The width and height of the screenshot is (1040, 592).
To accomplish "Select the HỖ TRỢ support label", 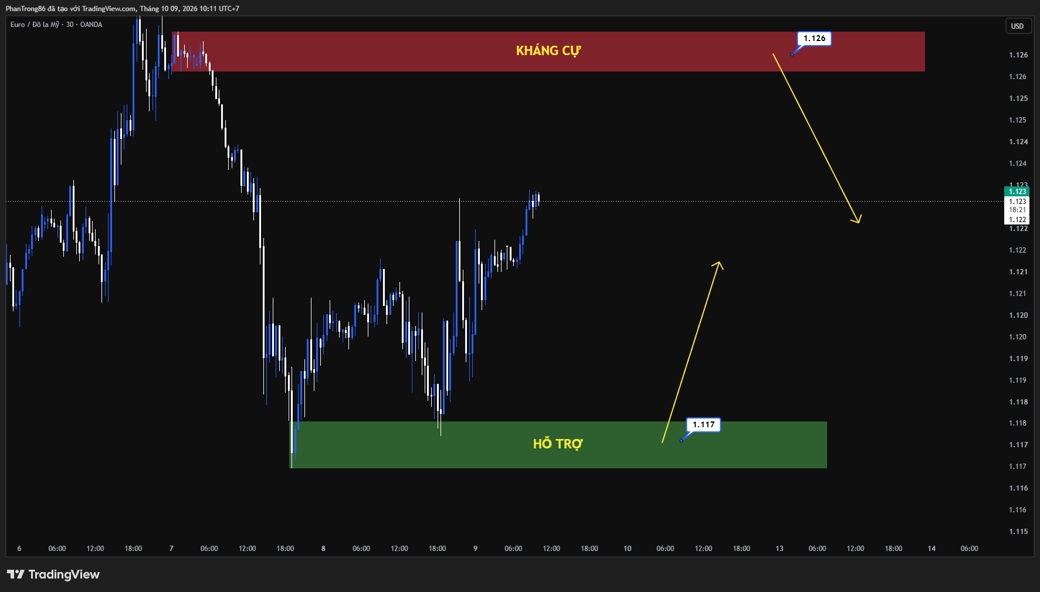I will tap(558, 444).
